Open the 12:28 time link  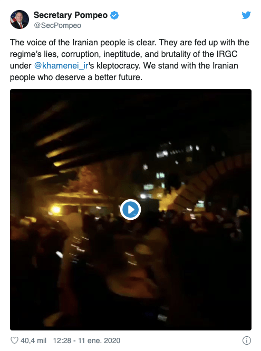pos(62,340)
